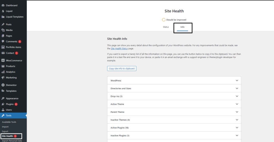Expand the Active Theme chevron

pyautogui.click(x=237, y=104)
